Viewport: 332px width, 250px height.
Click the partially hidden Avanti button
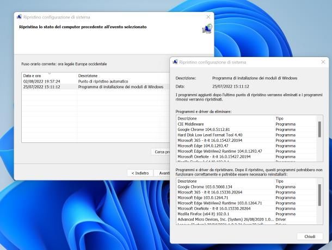pos(163,173)
